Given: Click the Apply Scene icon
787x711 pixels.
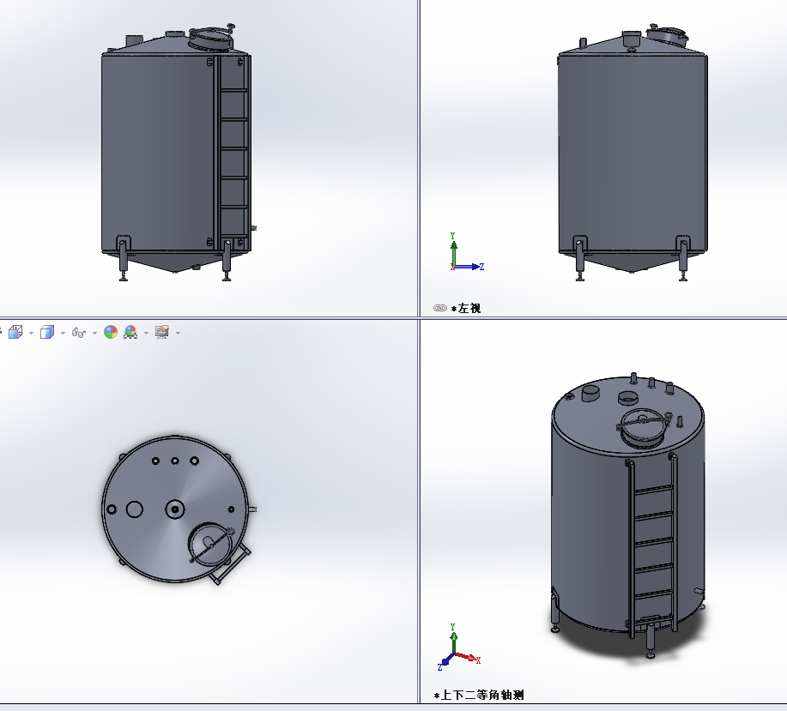Looking at the screenshot, I should (x=130, y=332).
